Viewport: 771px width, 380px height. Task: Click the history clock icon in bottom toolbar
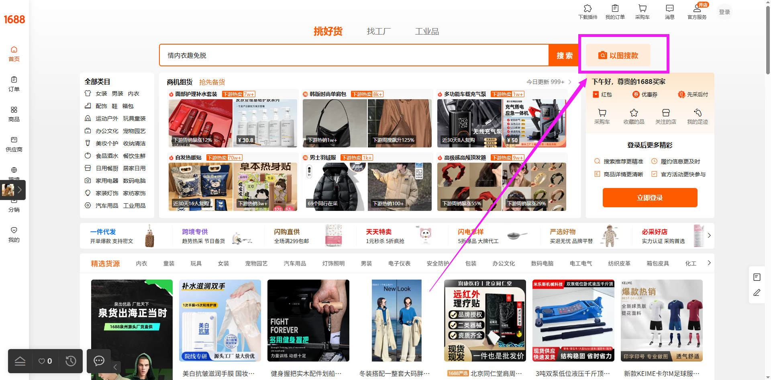pos(71,361)
